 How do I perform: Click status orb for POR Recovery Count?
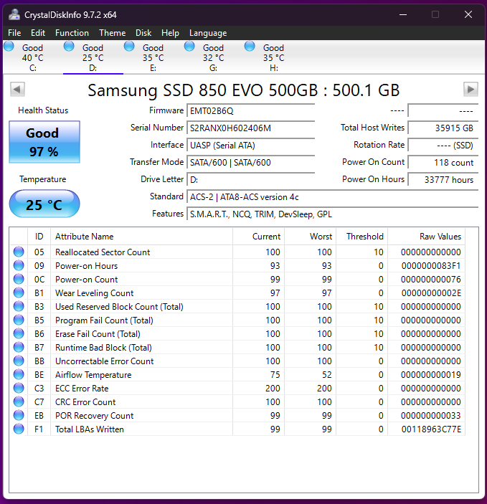click(19, 415)
